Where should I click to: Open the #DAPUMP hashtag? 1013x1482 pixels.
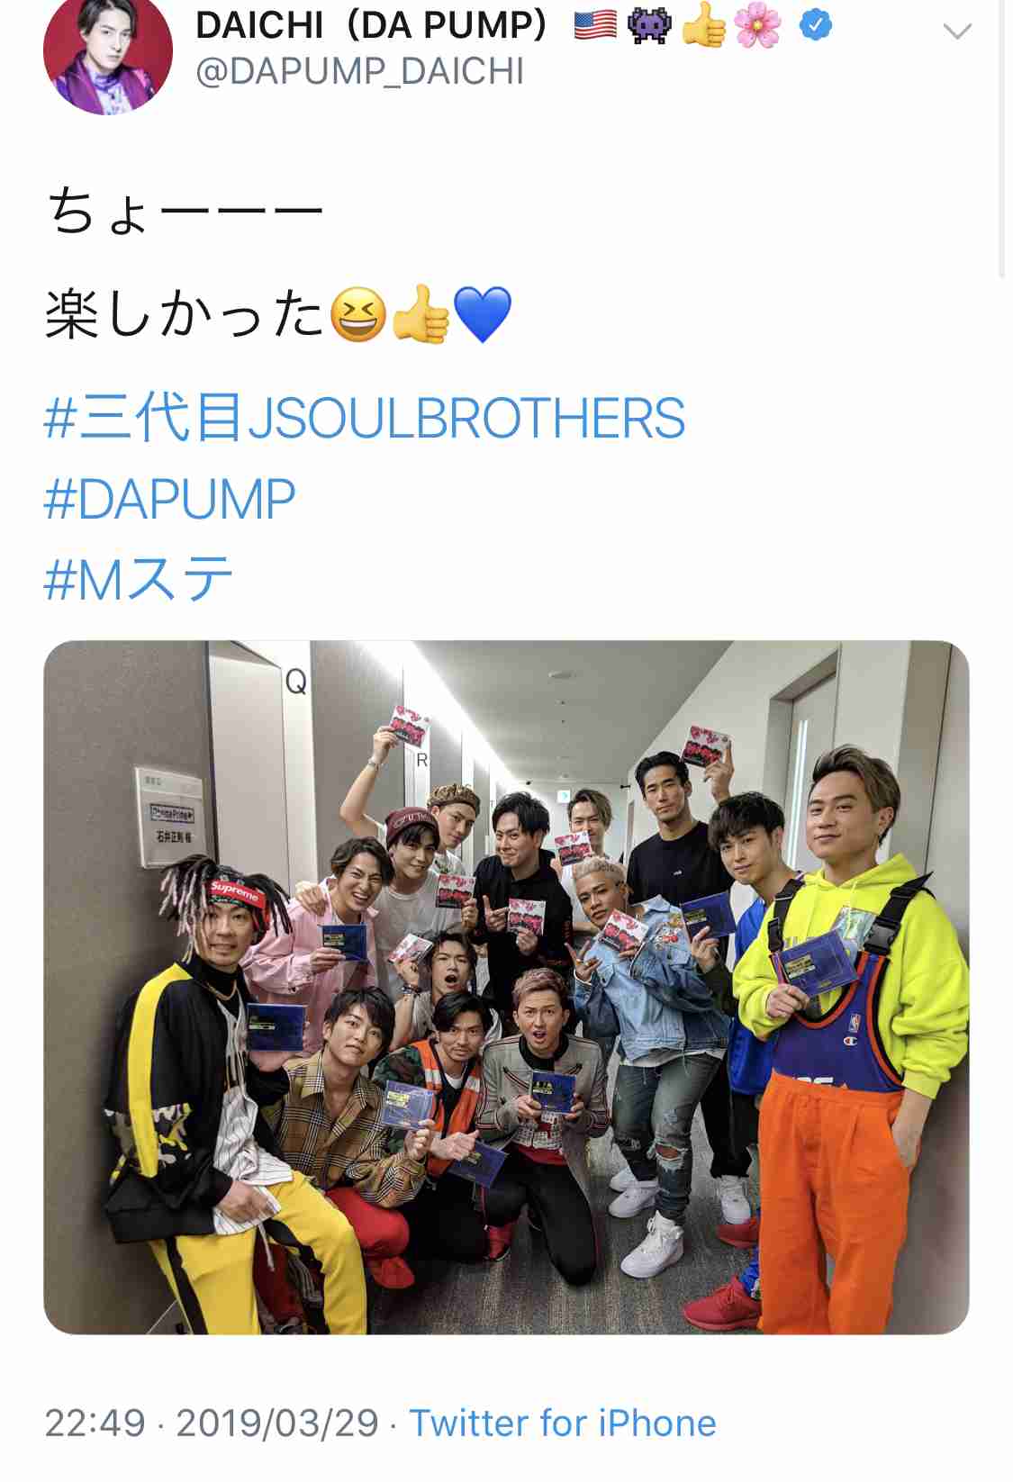(169, 499)
